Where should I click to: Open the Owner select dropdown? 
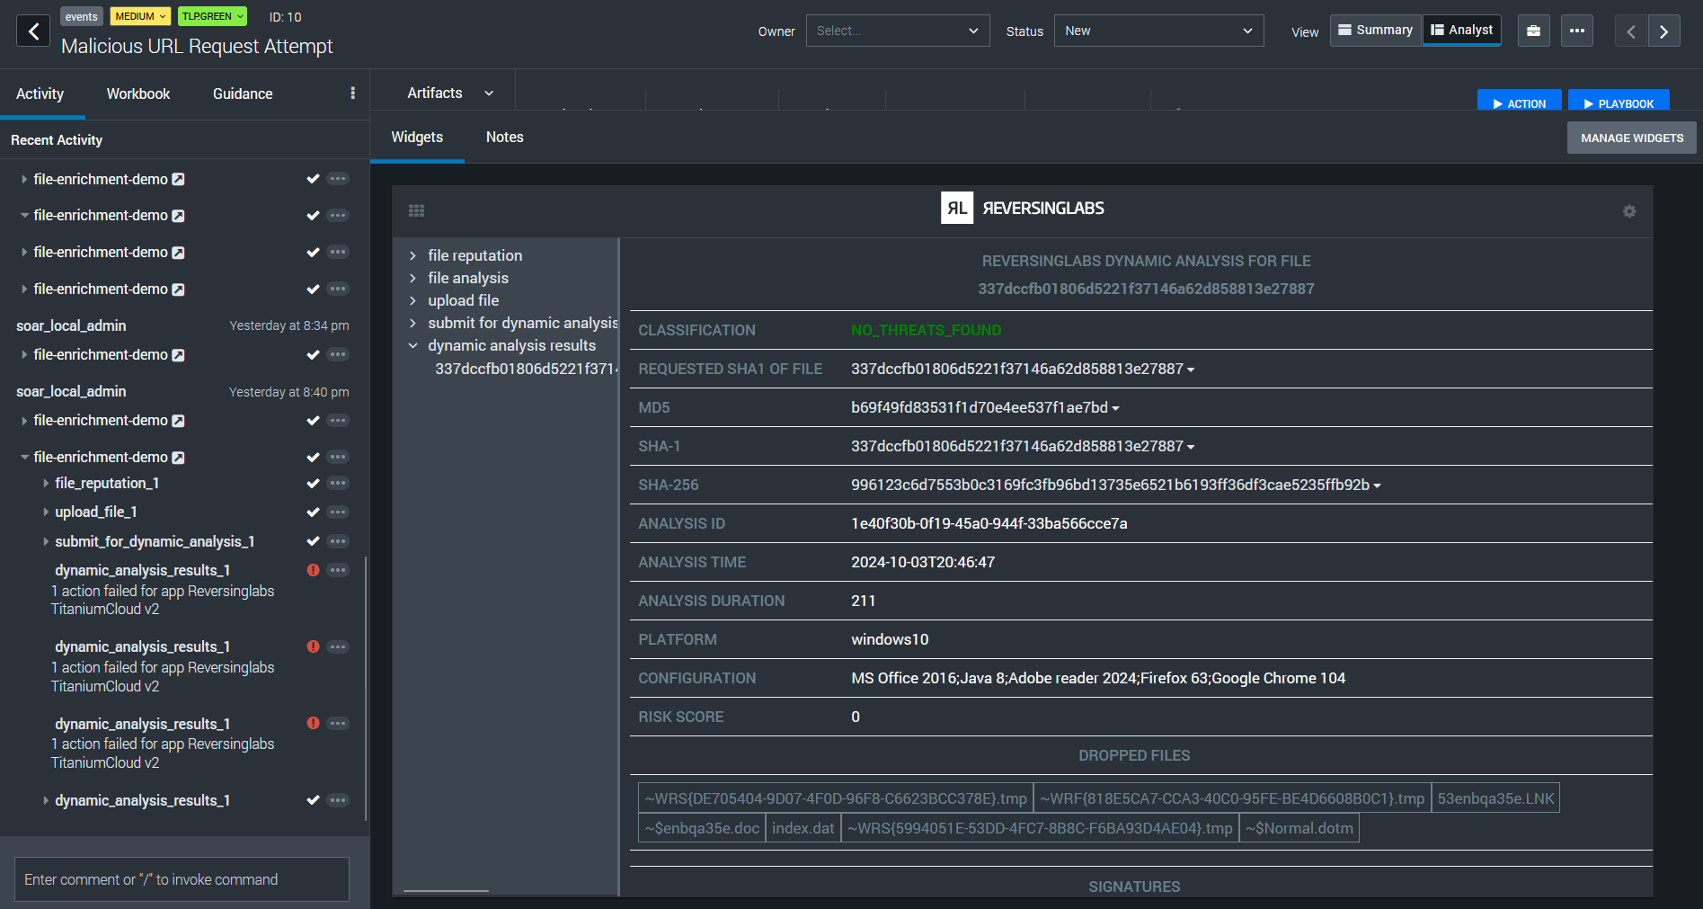point(898,31)
